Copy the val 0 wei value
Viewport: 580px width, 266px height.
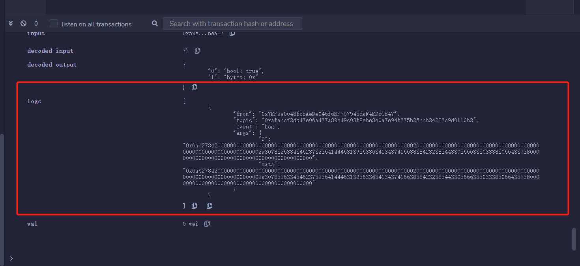(x=207, y=224)
